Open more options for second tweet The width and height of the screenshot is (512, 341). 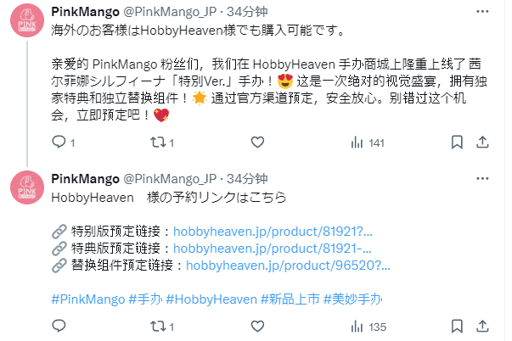click(482, 178)
